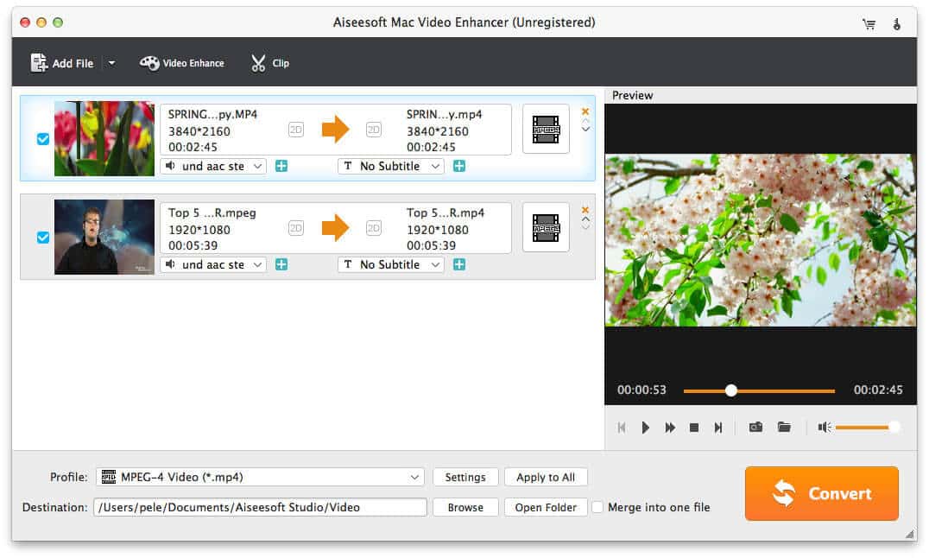Click the MPEG format icon for SPRING video
This screenshot has width=929, height=558.
(x=545, y=129)
